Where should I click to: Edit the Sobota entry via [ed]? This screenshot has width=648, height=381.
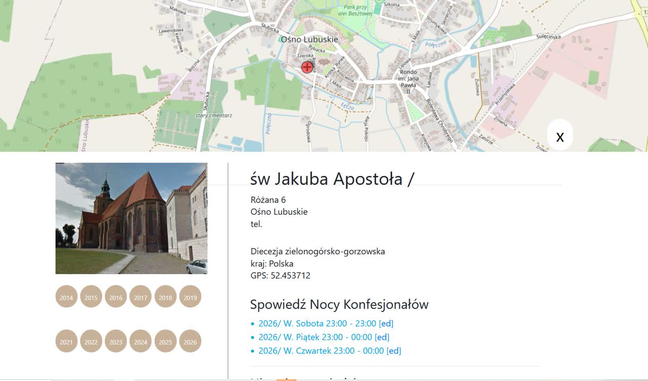pyautogui.click(x=386, y=324)
